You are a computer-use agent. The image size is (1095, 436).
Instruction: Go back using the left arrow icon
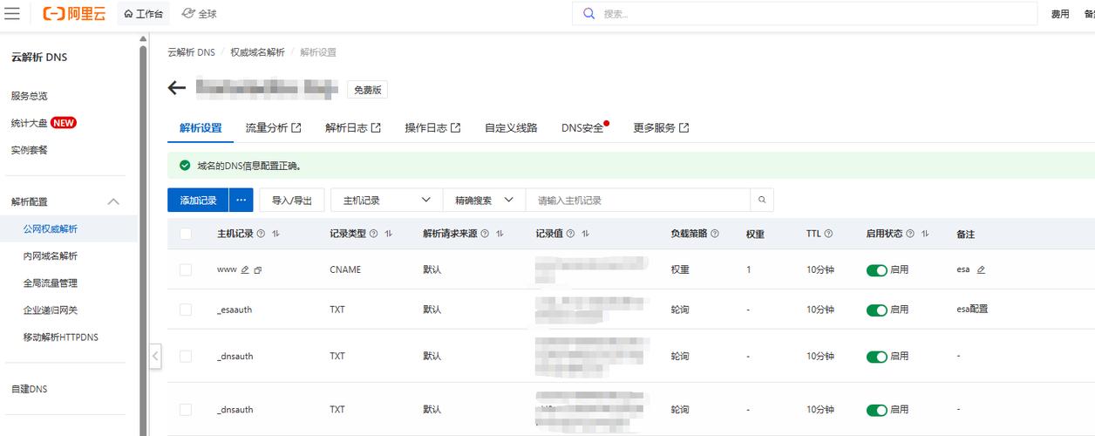tap(177, 88)
